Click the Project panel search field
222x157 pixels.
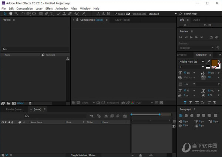[x=36, y=49]
